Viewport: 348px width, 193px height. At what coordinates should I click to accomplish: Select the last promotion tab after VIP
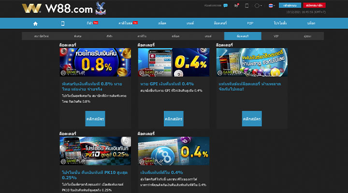click(307, 36)
